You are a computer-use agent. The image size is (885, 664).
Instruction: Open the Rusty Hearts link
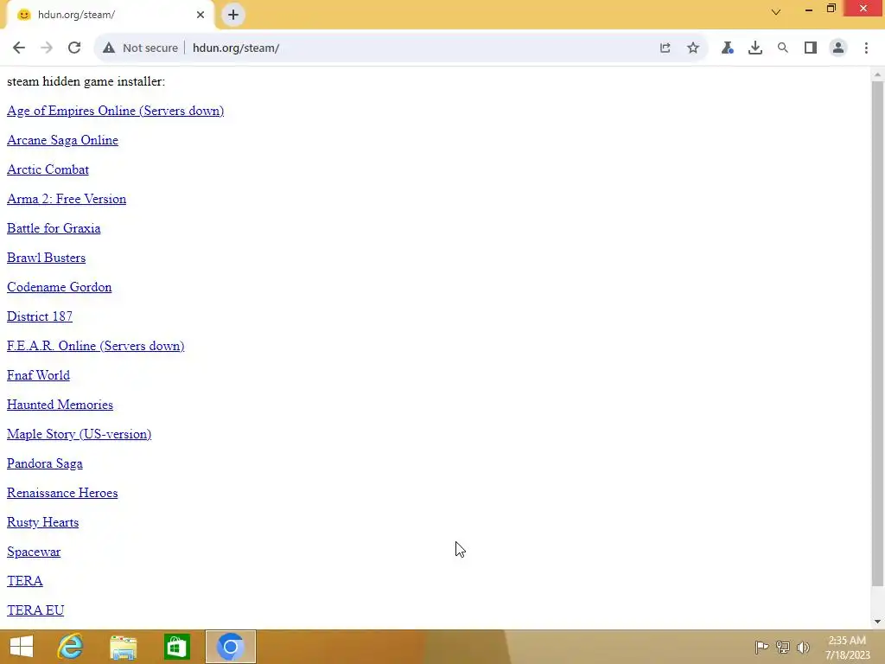tap(43, 521)
